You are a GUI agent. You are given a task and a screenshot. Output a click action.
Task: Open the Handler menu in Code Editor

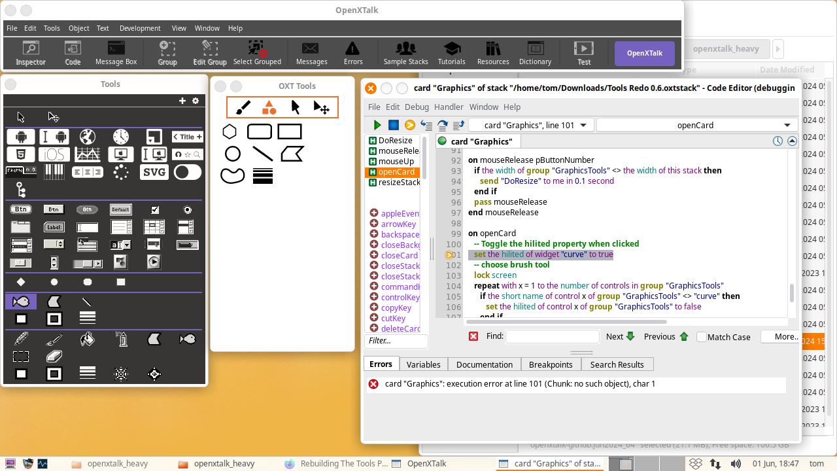click(x=449, y=107)
